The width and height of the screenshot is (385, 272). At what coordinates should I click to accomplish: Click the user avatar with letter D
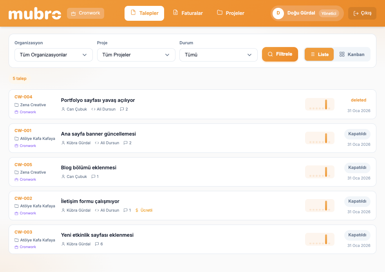(x=278, y=13)
